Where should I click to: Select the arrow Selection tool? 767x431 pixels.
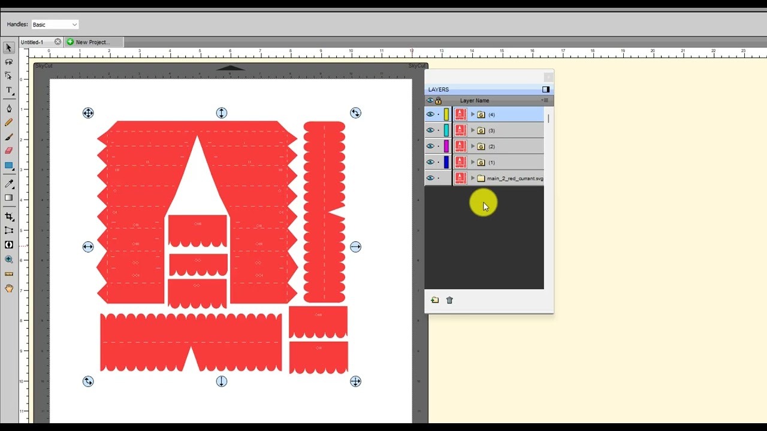point(8,48)
